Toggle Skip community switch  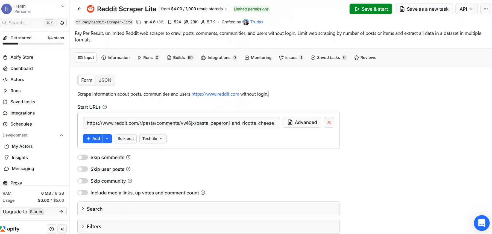click(83, 181)
